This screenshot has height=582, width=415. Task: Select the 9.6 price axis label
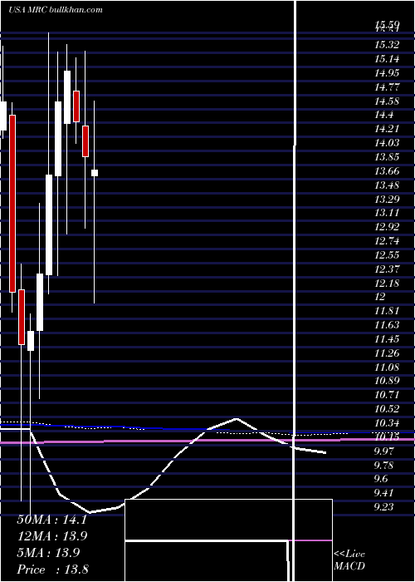pyautogui.click(x=381, y=479)
